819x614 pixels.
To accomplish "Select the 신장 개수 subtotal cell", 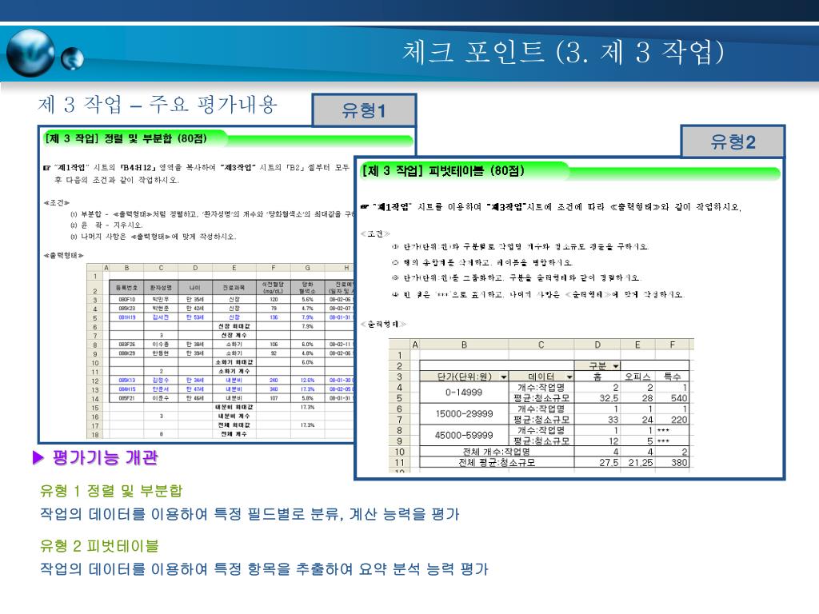I will point(234,335).
